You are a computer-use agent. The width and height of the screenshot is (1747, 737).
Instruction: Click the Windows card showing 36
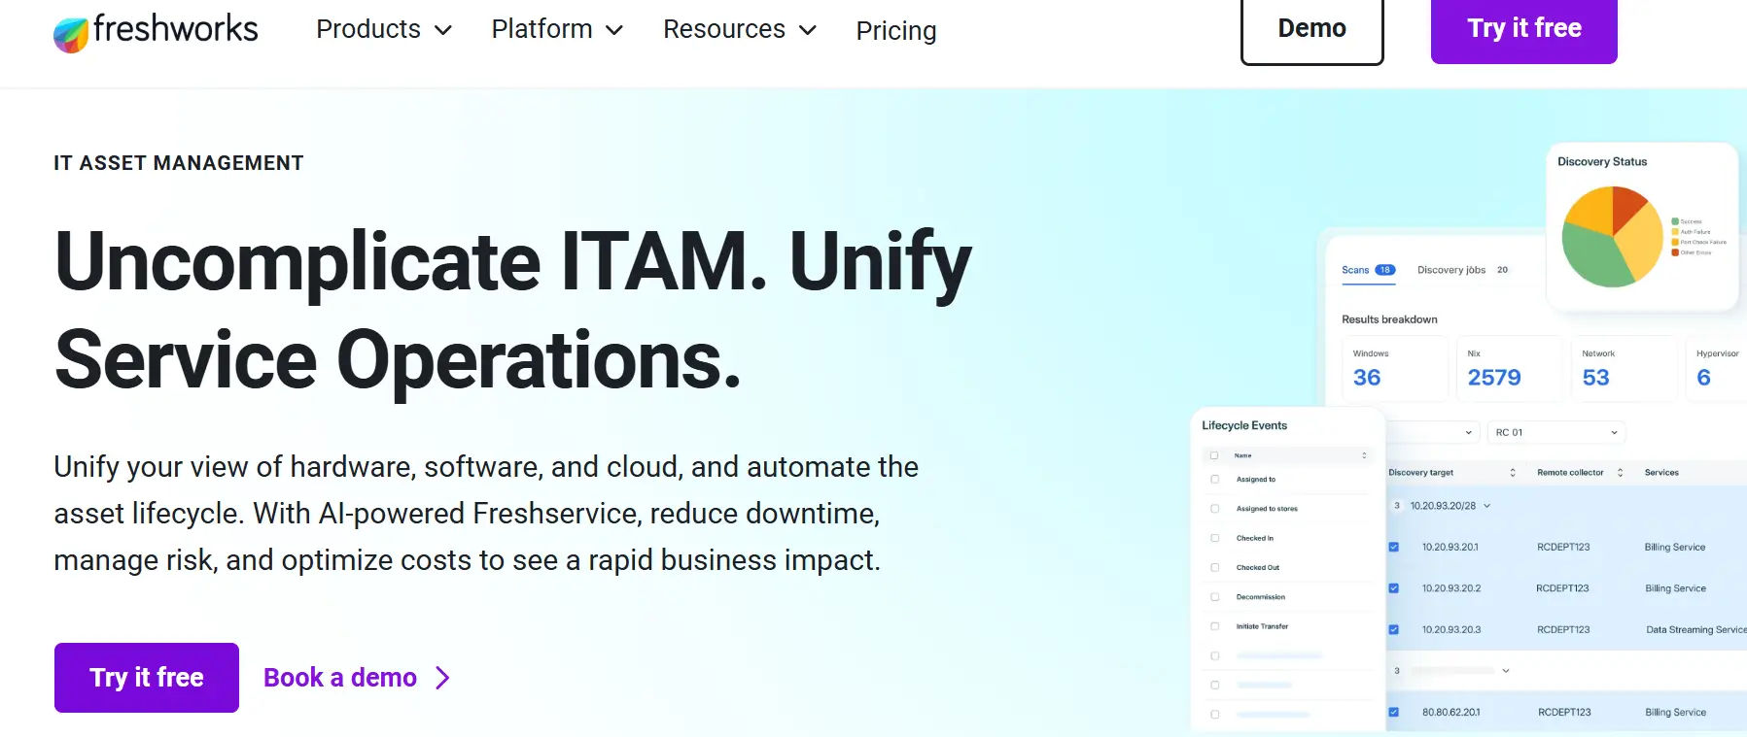1396,368
